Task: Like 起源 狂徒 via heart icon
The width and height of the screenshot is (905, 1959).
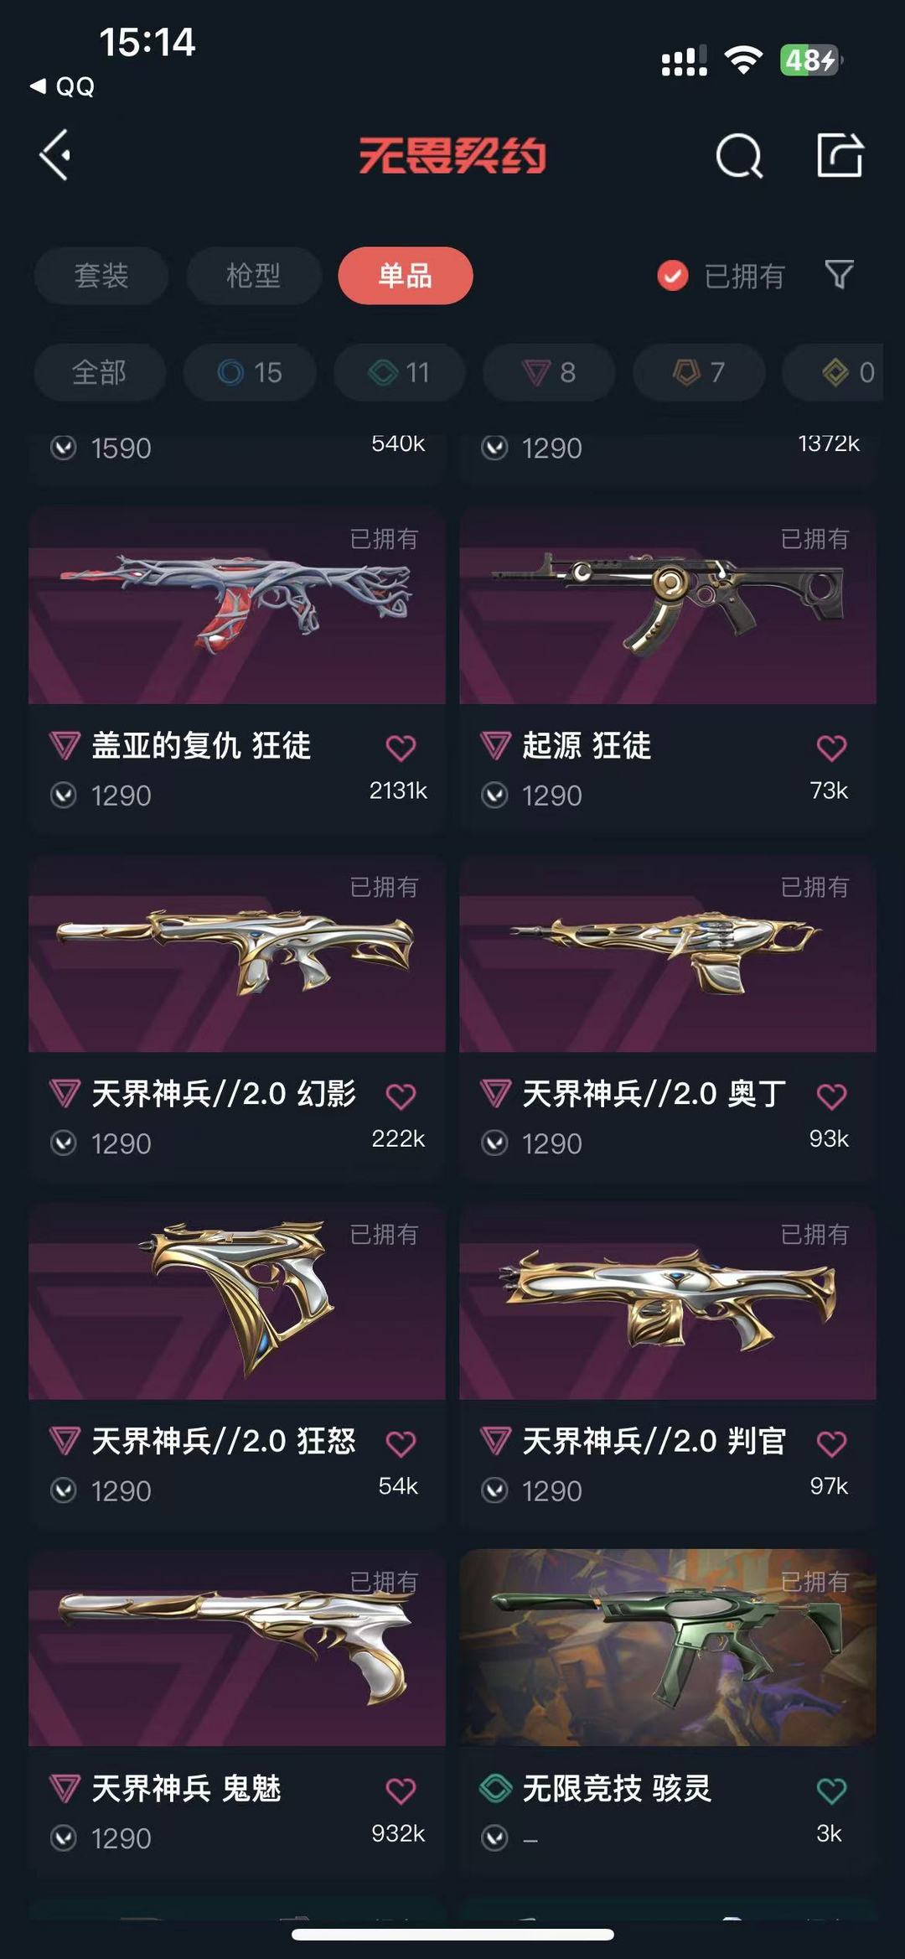Action: (831, 747)
